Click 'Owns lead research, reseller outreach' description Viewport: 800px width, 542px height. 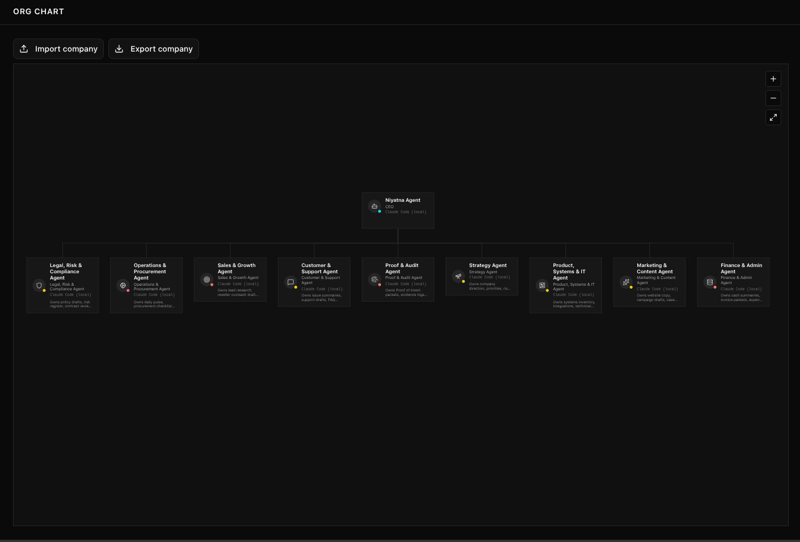point(238,293)
